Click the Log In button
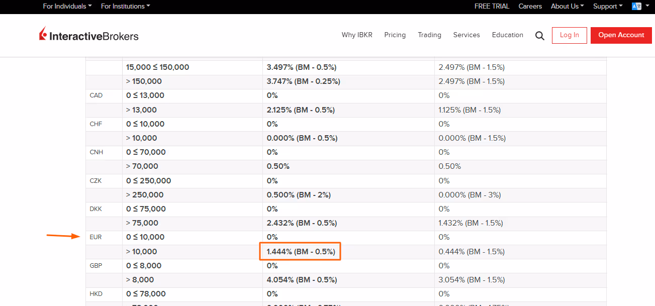The height and width of the screenshot is (306, 655). (570, 35)
